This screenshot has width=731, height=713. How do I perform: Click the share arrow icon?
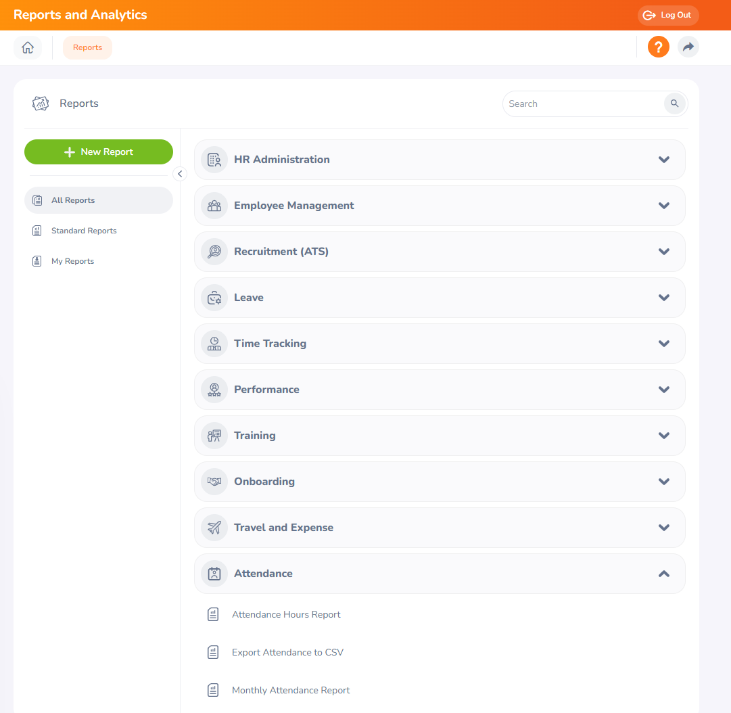688,47
